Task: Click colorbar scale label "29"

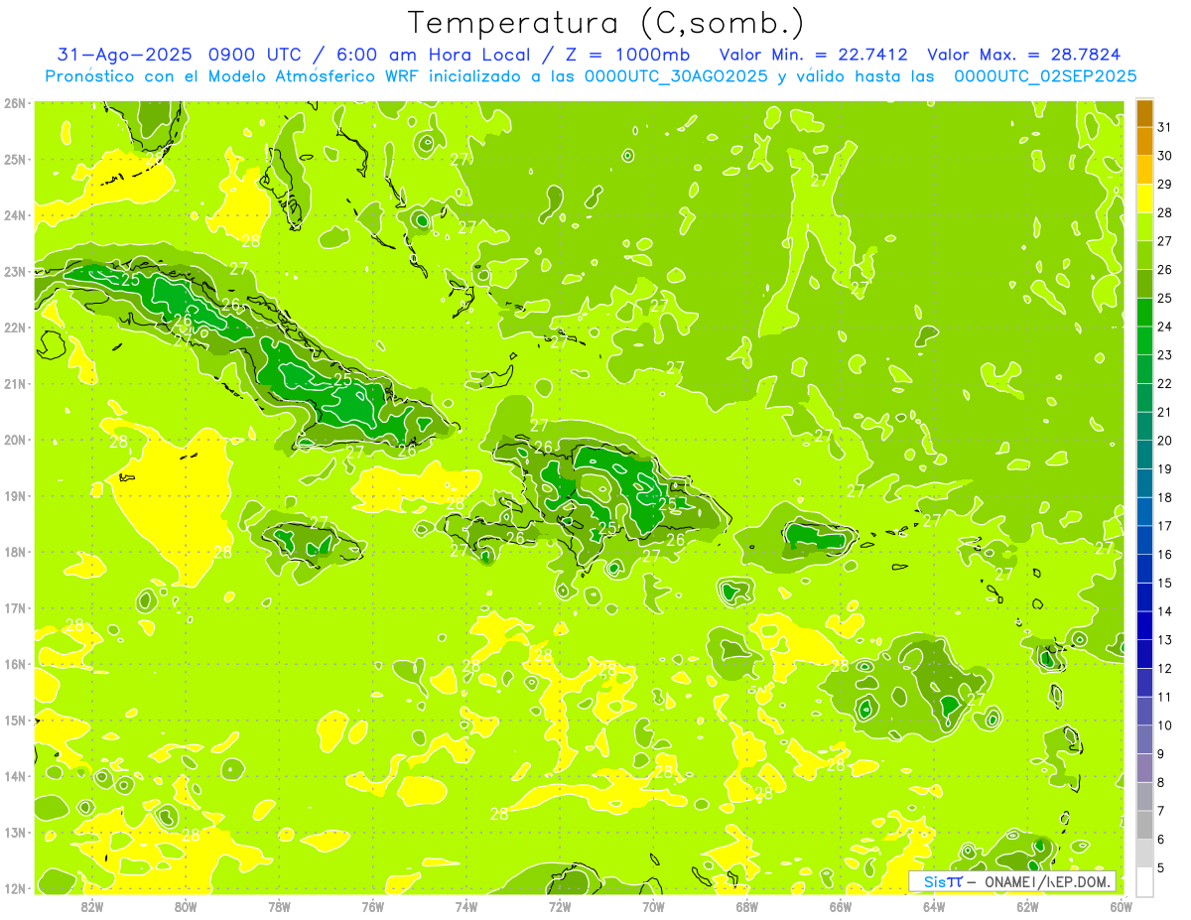Action: pos(1164,185)
